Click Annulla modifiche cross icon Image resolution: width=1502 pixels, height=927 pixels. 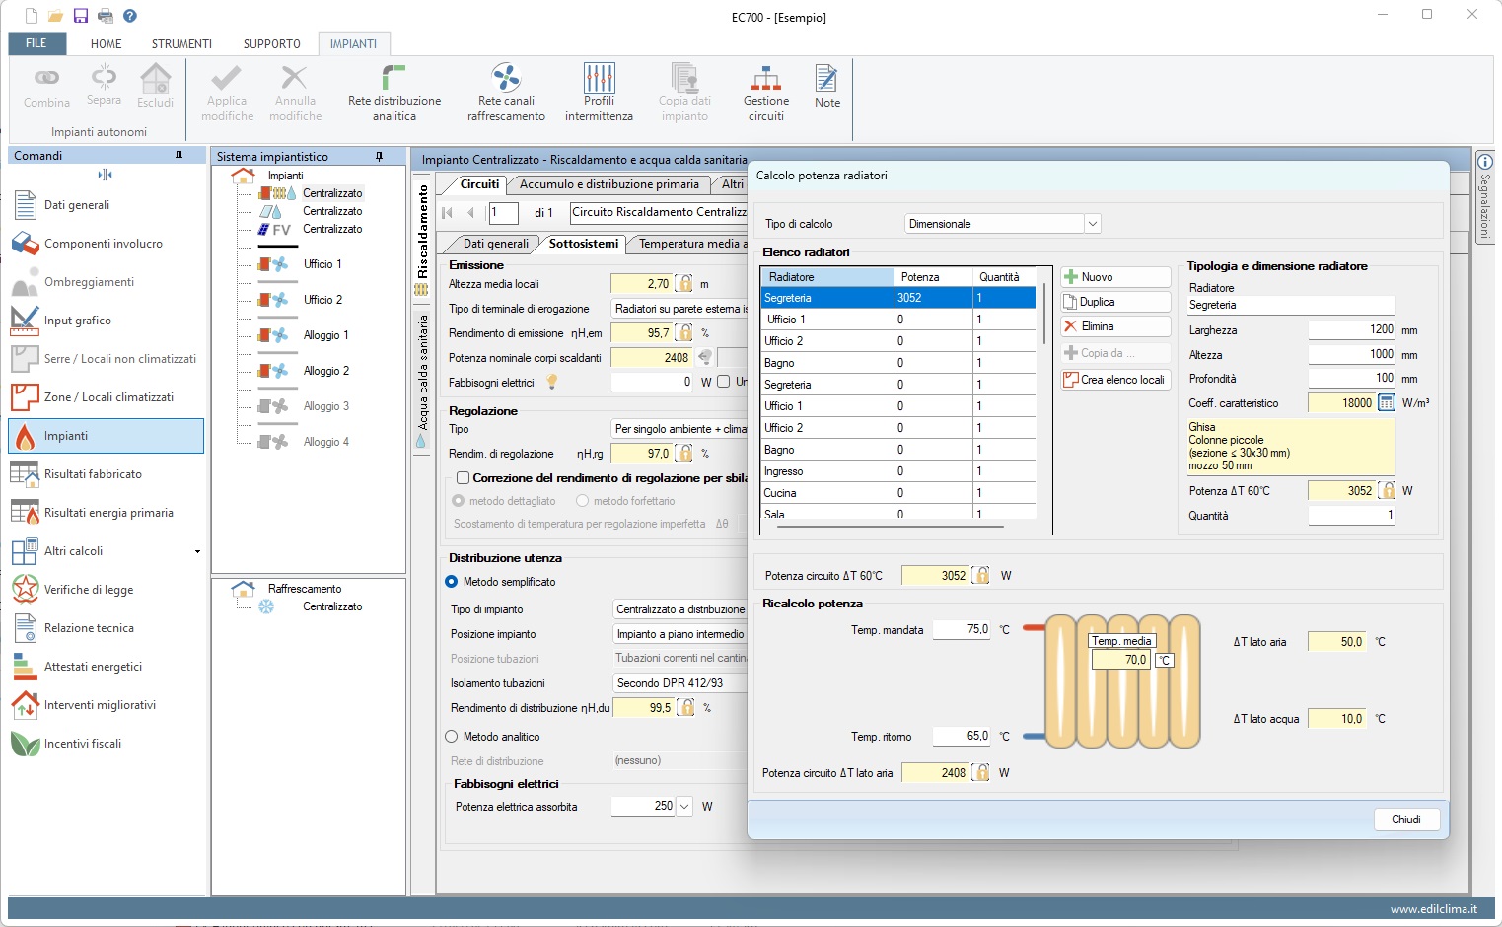(x=295, y=78)
